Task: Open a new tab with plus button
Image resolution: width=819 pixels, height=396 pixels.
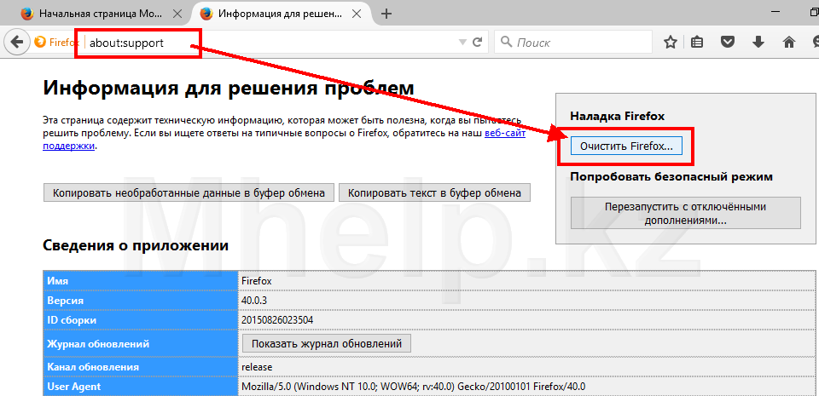Action: [386, 14]
